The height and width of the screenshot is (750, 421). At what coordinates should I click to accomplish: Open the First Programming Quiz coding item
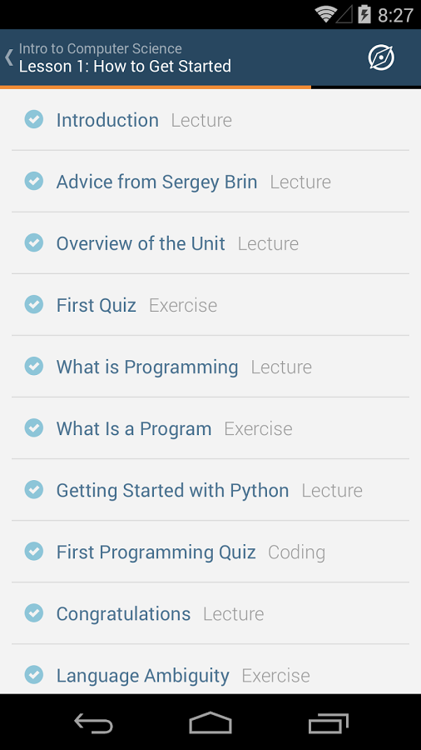click(210, 552)
